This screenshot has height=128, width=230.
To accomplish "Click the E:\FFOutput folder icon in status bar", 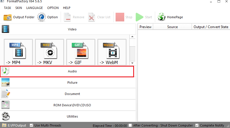I will 4,125.
